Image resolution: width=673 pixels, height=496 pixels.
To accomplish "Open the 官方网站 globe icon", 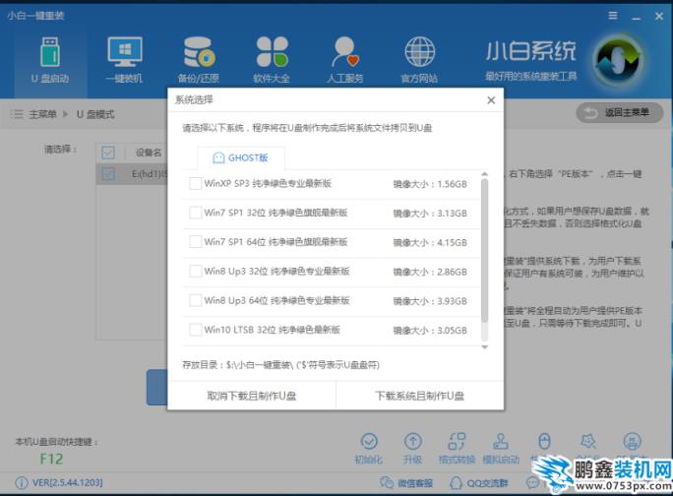I will (x=419, y=52).
